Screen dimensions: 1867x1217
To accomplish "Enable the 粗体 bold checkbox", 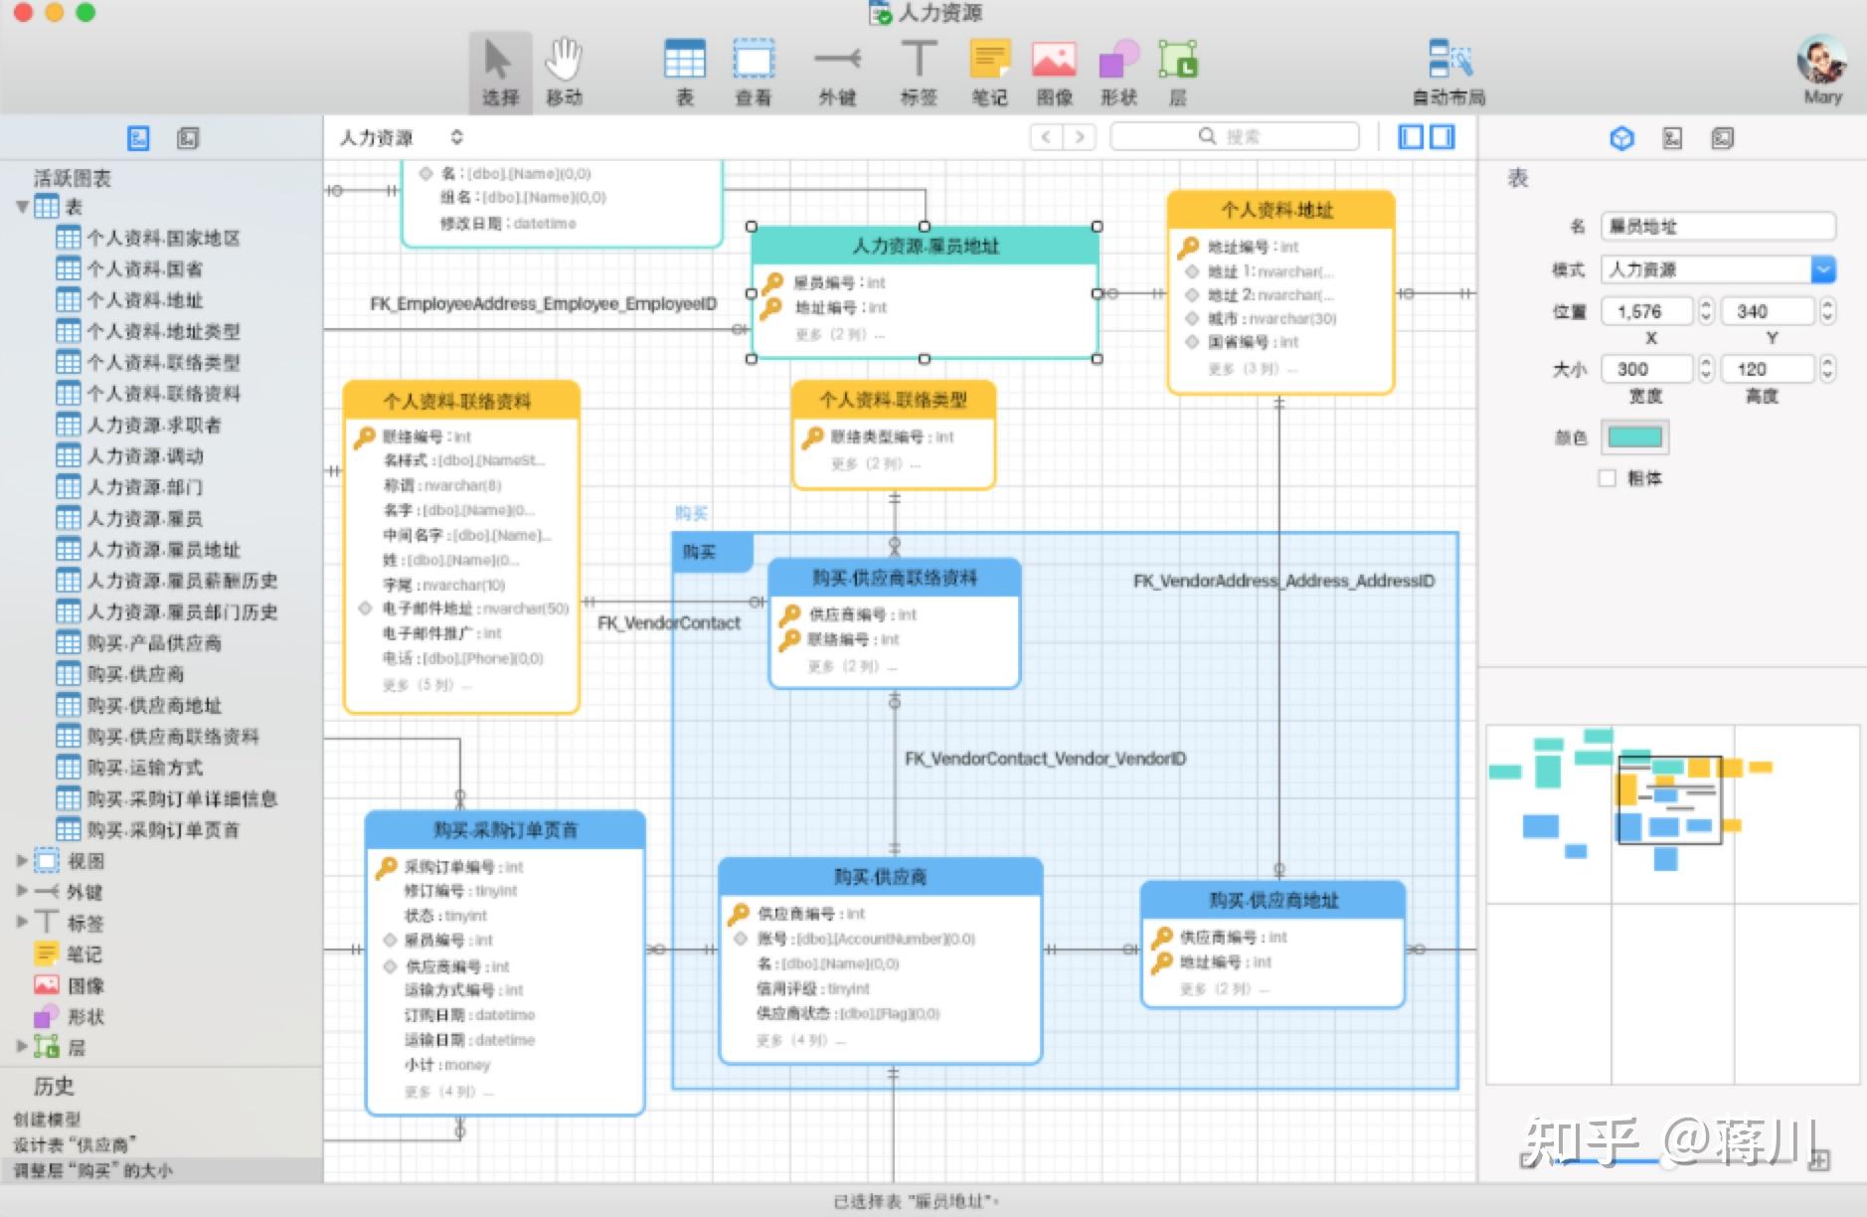I will 1608,478.
